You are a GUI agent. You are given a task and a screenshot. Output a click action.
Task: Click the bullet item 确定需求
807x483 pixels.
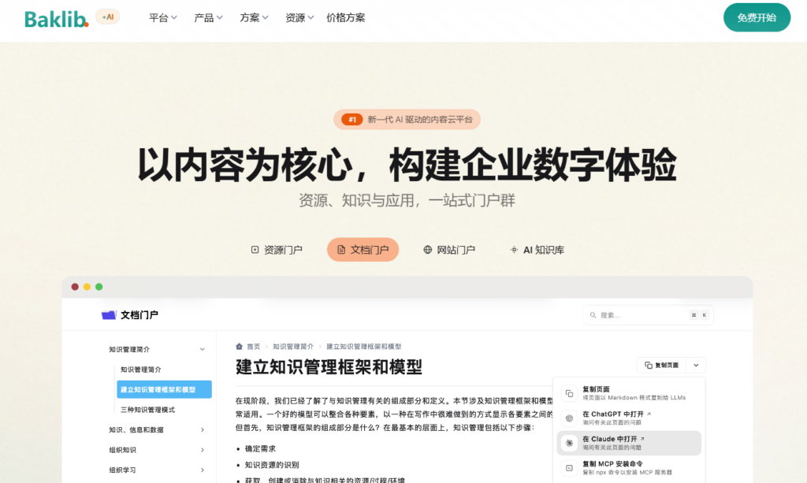coord(260,448)
